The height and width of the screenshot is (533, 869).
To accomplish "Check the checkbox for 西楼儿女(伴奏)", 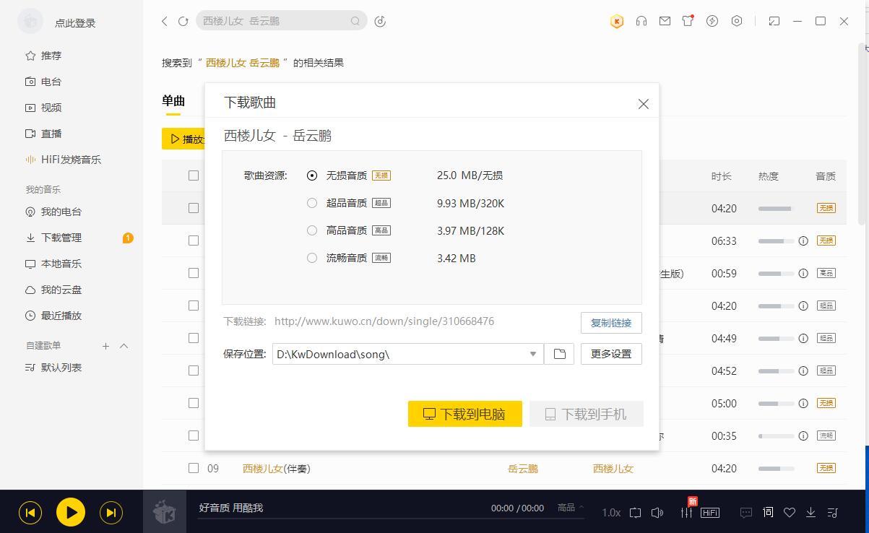I will click(193, 468).
